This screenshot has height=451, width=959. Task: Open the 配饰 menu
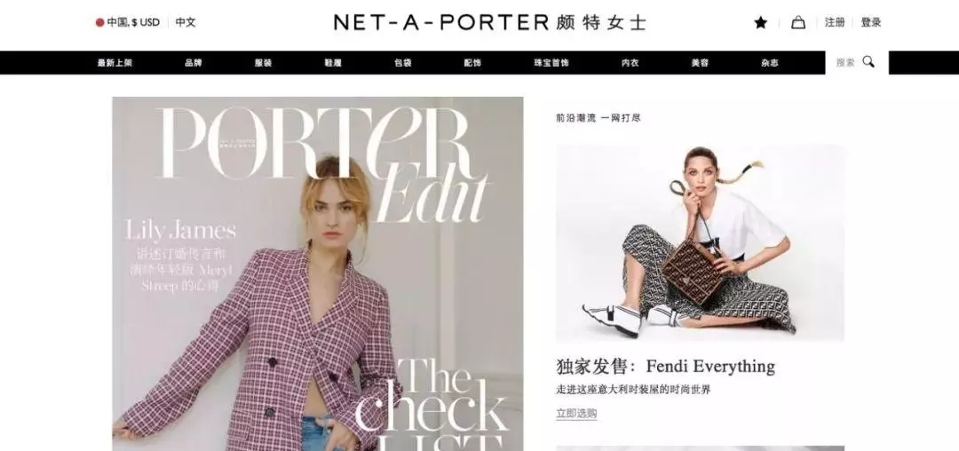pos(472,63)
